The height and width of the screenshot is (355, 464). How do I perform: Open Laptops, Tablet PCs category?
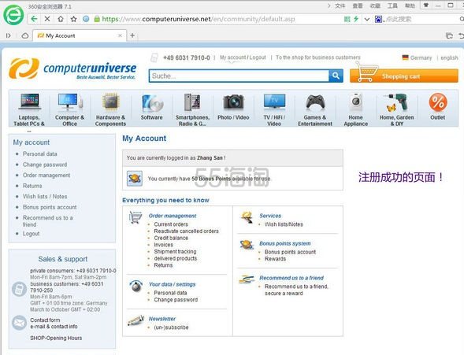[x=29, y=109]
